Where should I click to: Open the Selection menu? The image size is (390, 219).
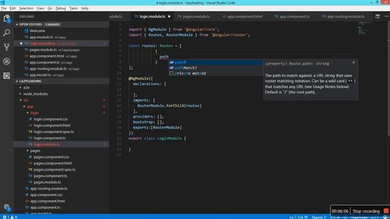click(x=26, y=8)
